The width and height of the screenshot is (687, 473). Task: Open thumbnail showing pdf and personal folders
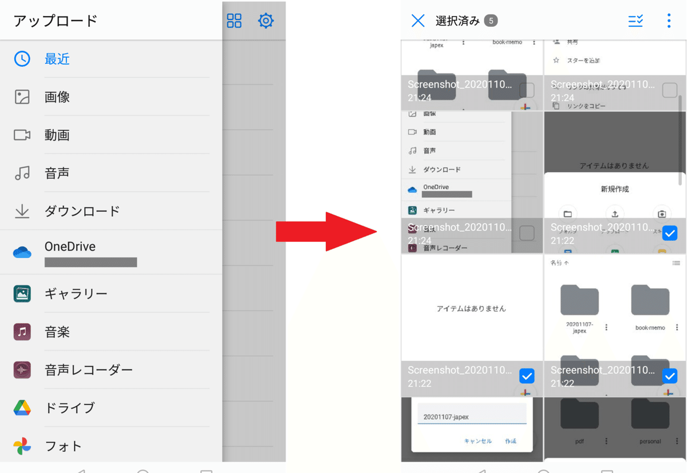pyautogui.click(x=615, y=430)
